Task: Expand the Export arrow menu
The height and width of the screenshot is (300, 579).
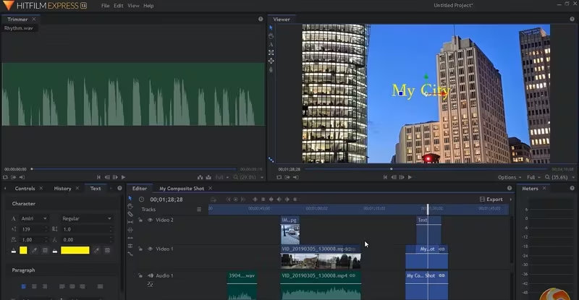Action: [511, 200]
